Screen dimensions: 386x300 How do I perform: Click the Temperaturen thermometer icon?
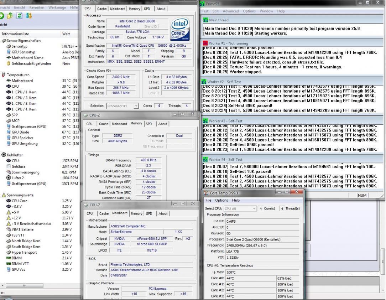4,75
